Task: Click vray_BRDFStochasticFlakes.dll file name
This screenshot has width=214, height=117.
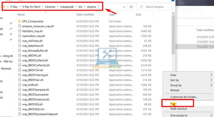Action: [x=40, y=114]
